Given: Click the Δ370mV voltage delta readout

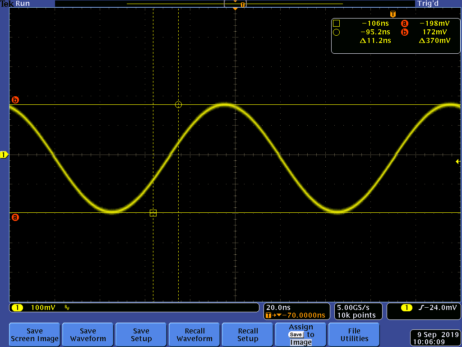Looking at the screenshot, I should (x=434, y=40).
